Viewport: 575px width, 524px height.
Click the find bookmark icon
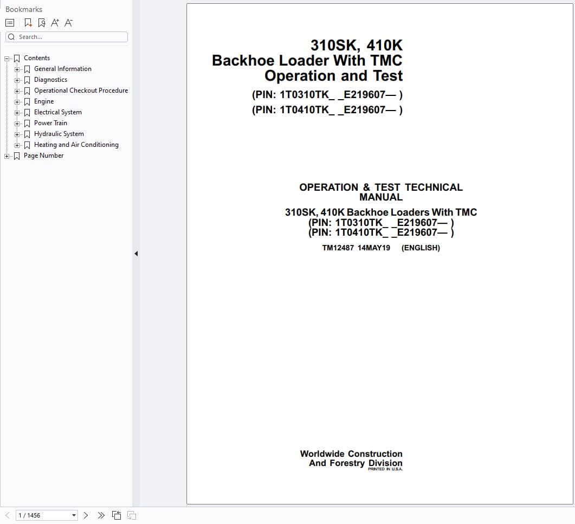click(x=42, y=23)
